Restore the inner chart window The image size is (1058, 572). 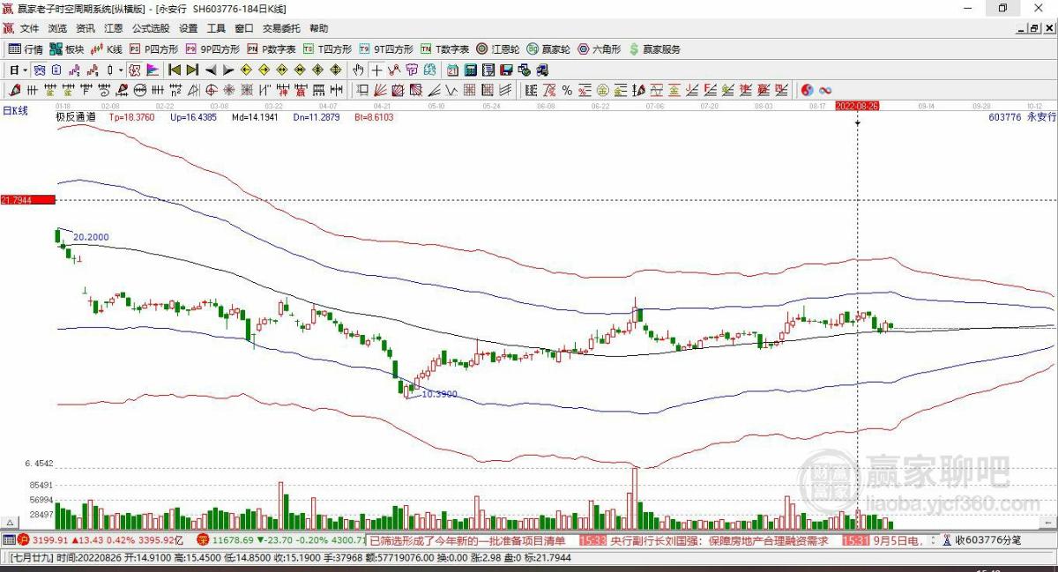(x=1033, y=28)
